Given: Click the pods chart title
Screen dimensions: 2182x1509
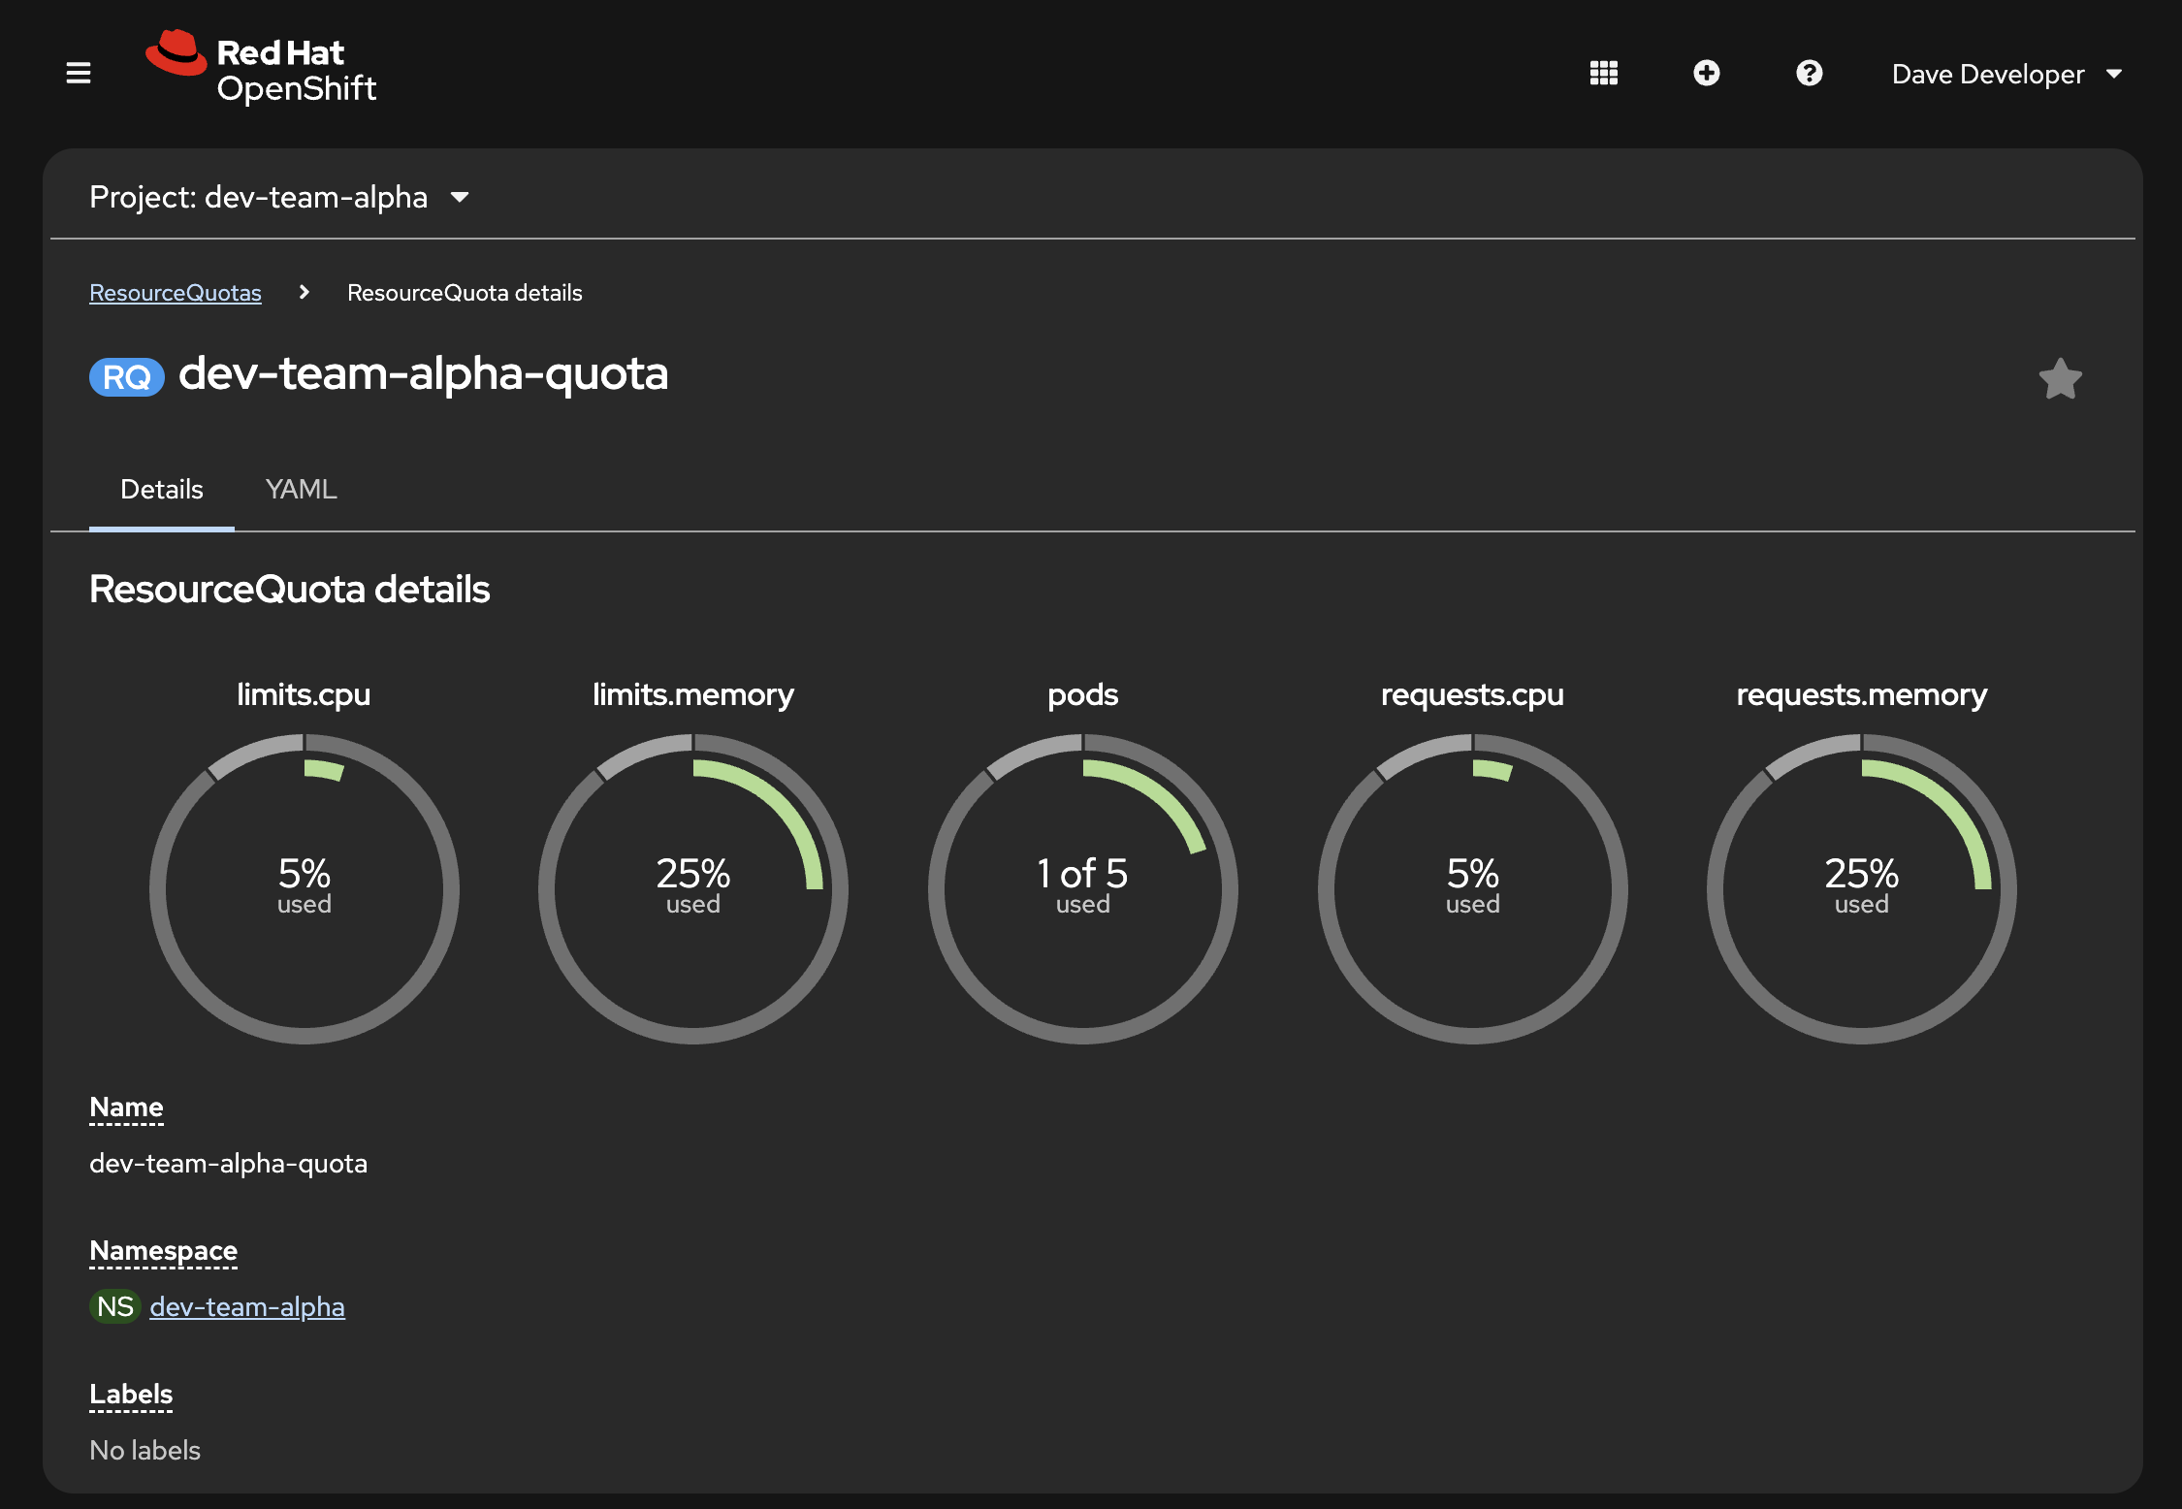Looking at the screenshot, I should click(1083, 695).
